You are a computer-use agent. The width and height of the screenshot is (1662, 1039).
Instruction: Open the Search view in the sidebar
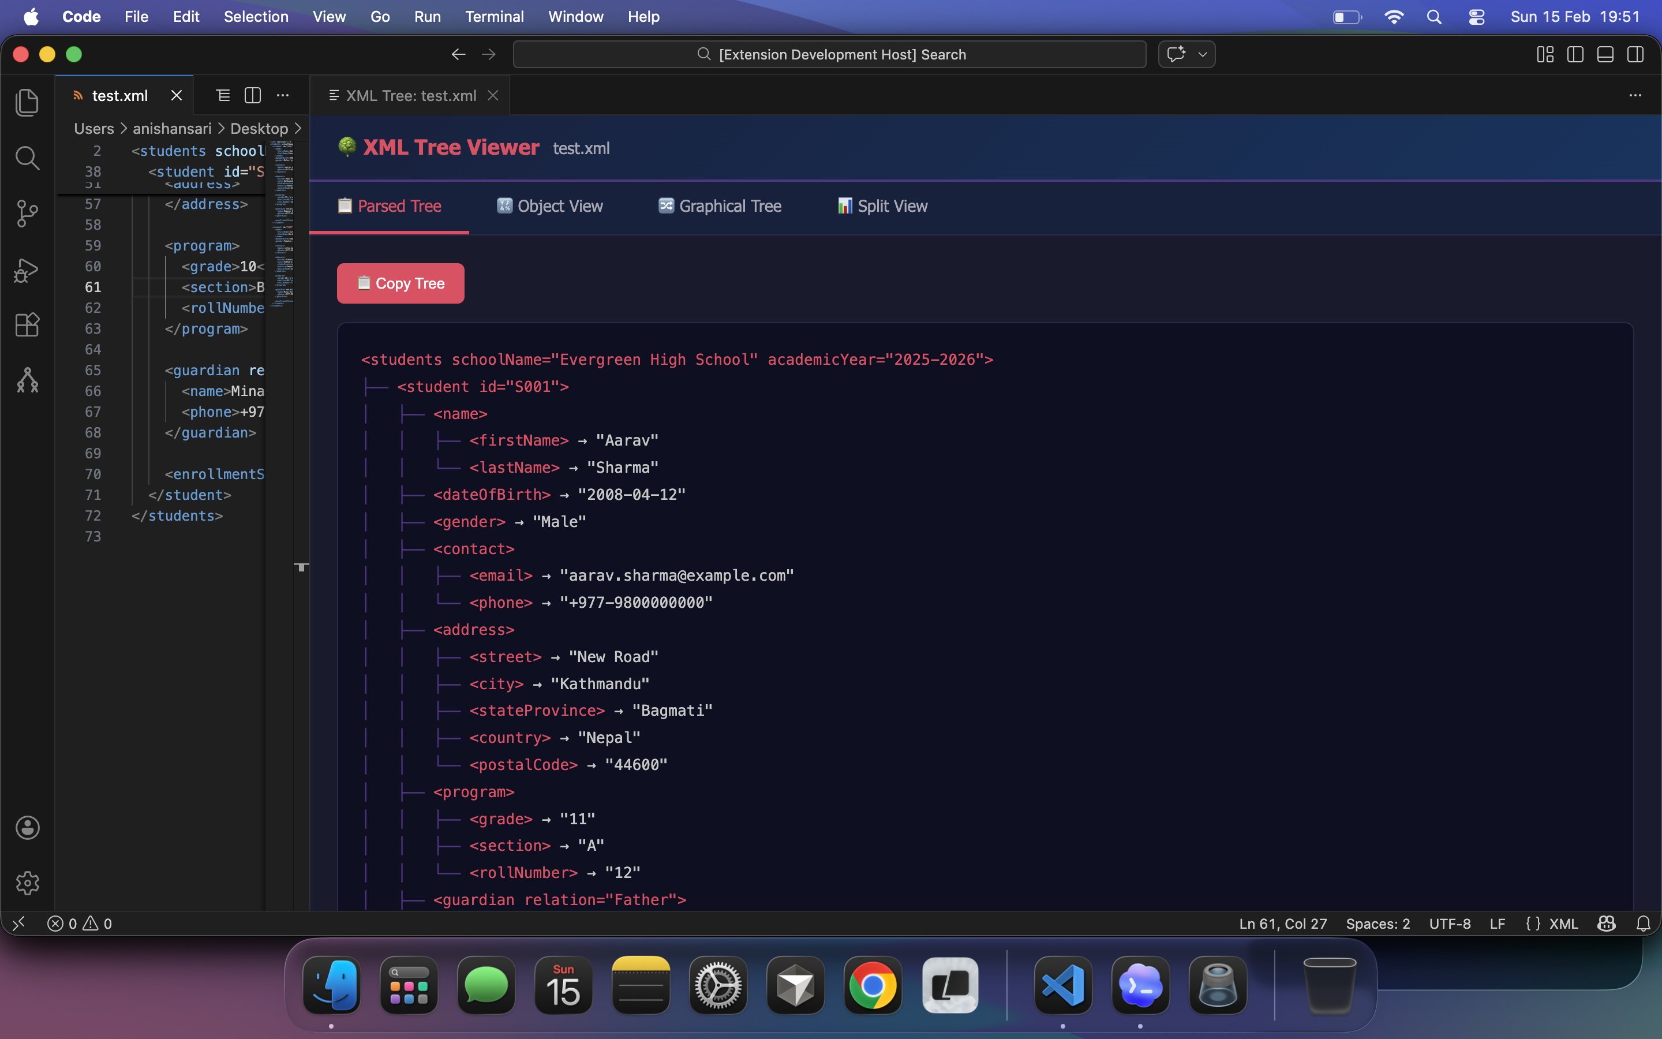[28, 158]
